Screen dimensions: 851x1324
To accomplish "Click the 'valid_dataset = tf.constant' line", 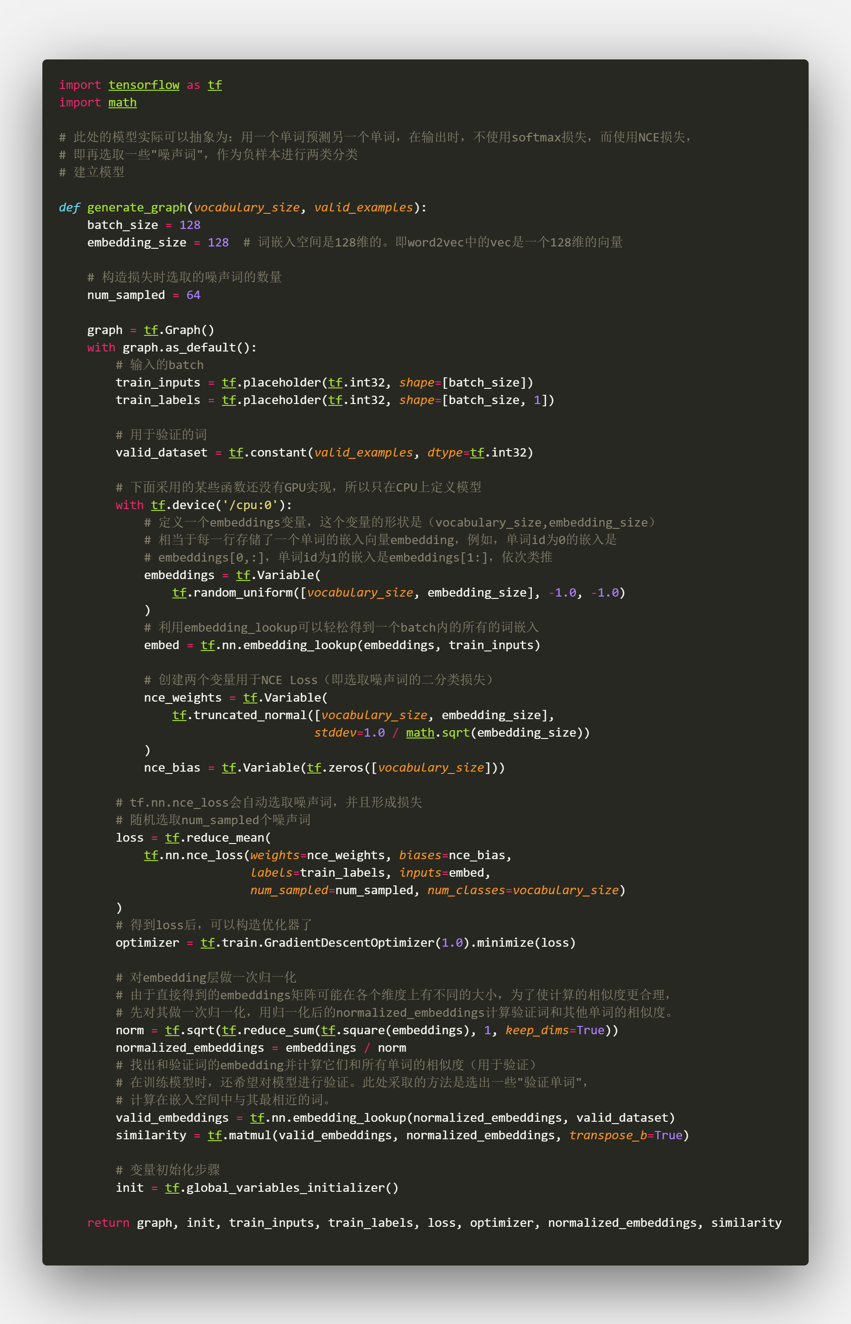I will [324, 453].
